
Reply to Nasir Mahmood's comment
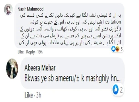click(30, 52)
